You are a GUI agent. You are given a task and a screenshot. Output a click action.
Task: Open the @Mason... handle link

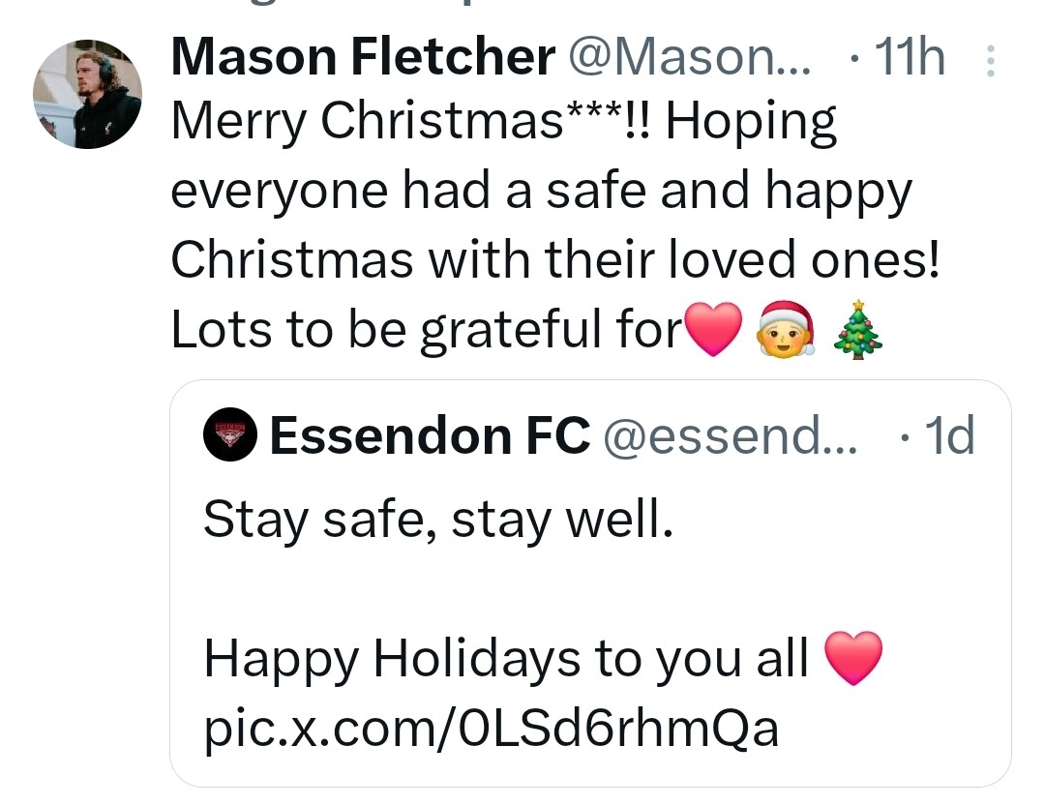coord(689,57)
